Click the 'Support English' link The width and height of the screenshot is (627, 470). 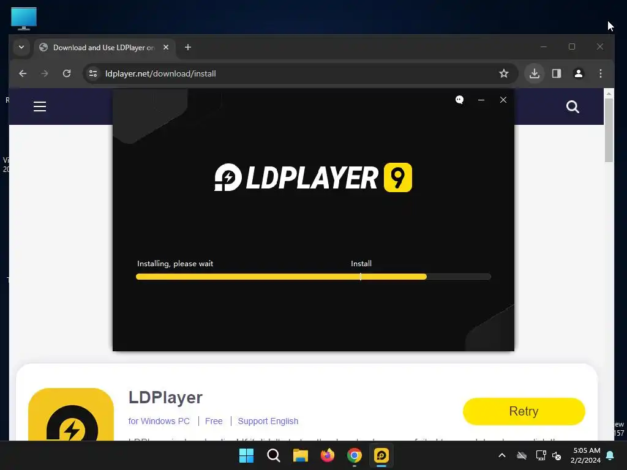click(268, 421)
